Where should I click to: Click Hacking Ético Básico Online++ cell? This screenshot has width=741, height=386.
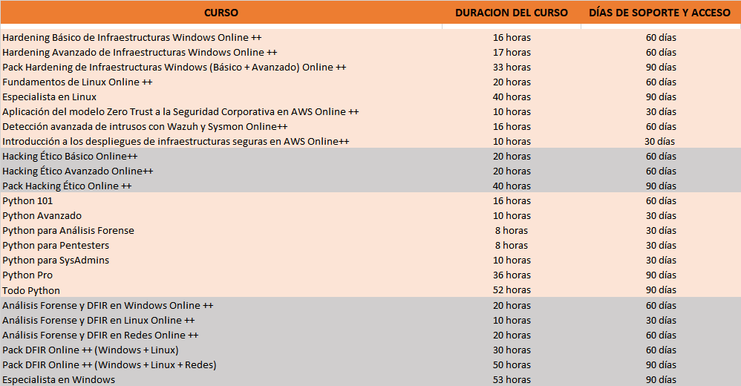click(70, 157)
